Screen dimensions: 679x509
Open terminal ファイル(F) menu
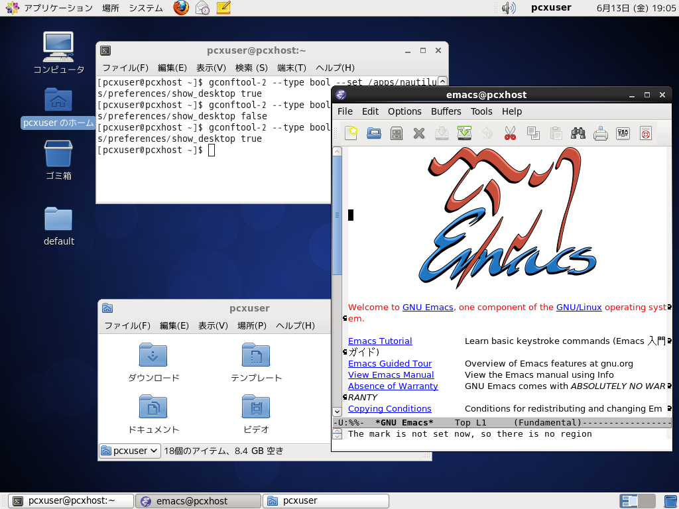click(x=125, y=68)
